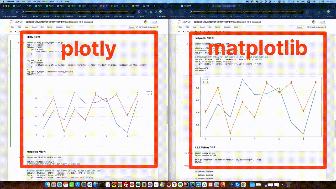Bookmark this page in left Chrome window
Viewport: 336px width, 189px height.
(x=132, y=12)
